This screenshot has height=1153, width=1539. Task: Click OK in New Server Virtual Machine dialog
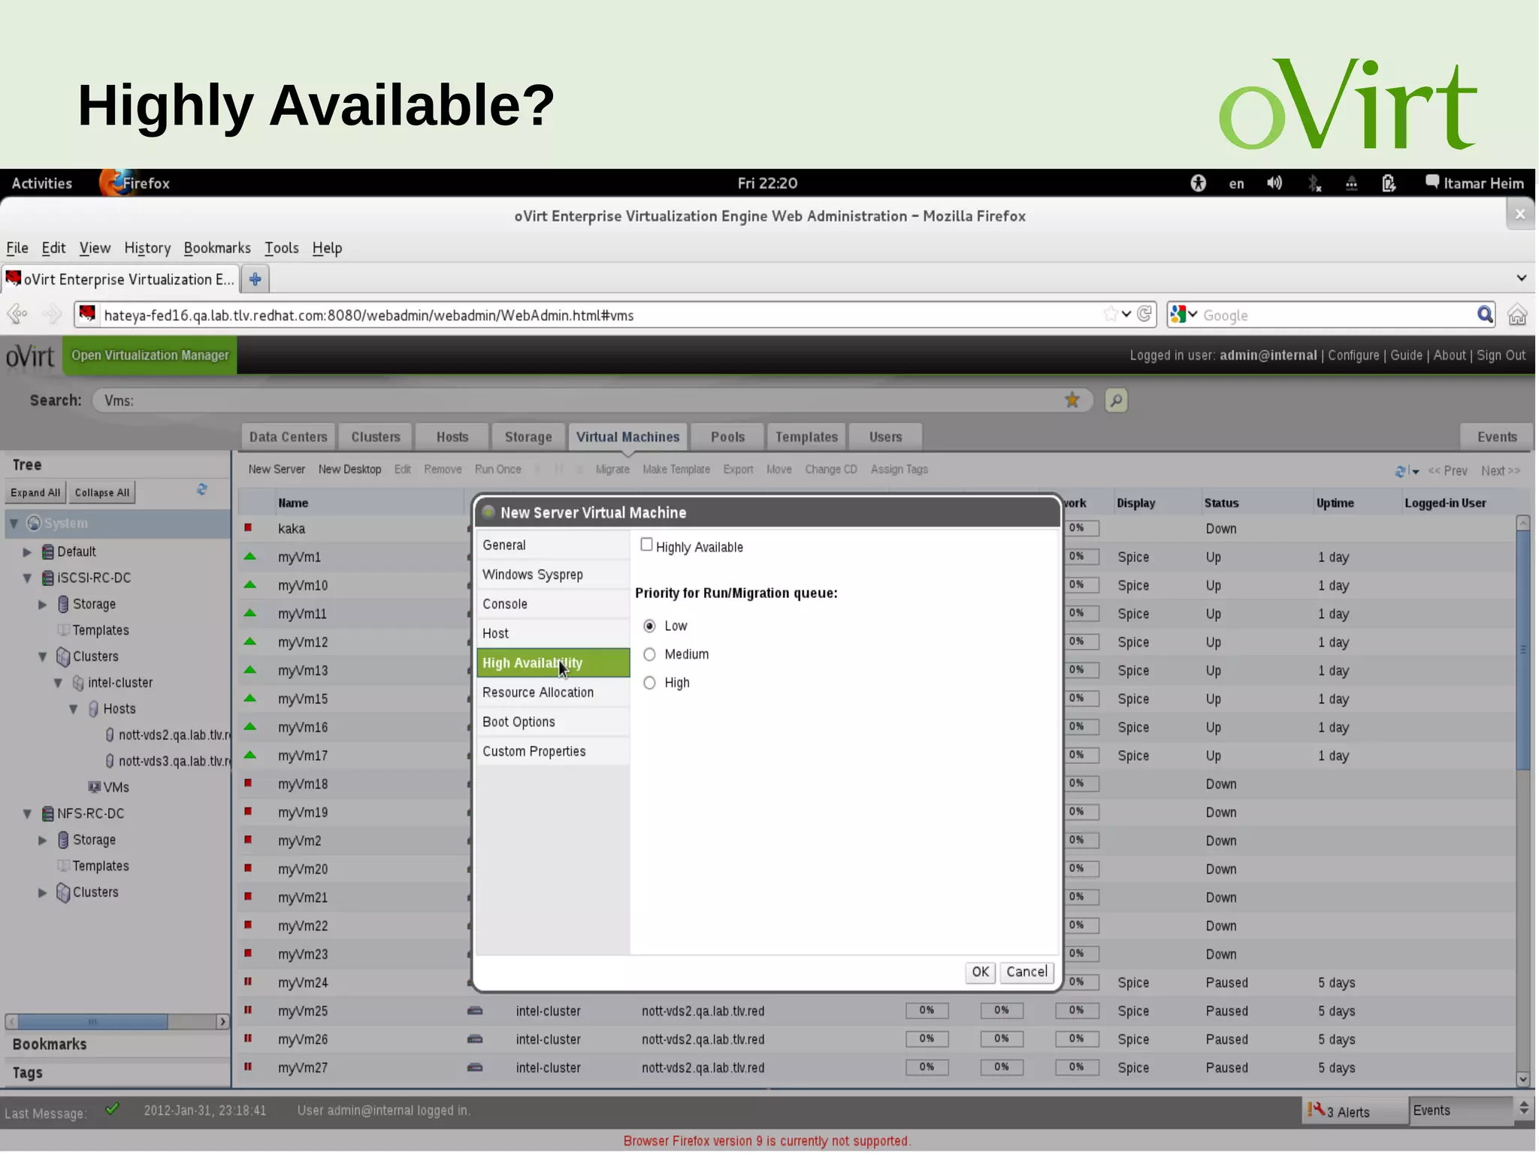pos(980,972)
